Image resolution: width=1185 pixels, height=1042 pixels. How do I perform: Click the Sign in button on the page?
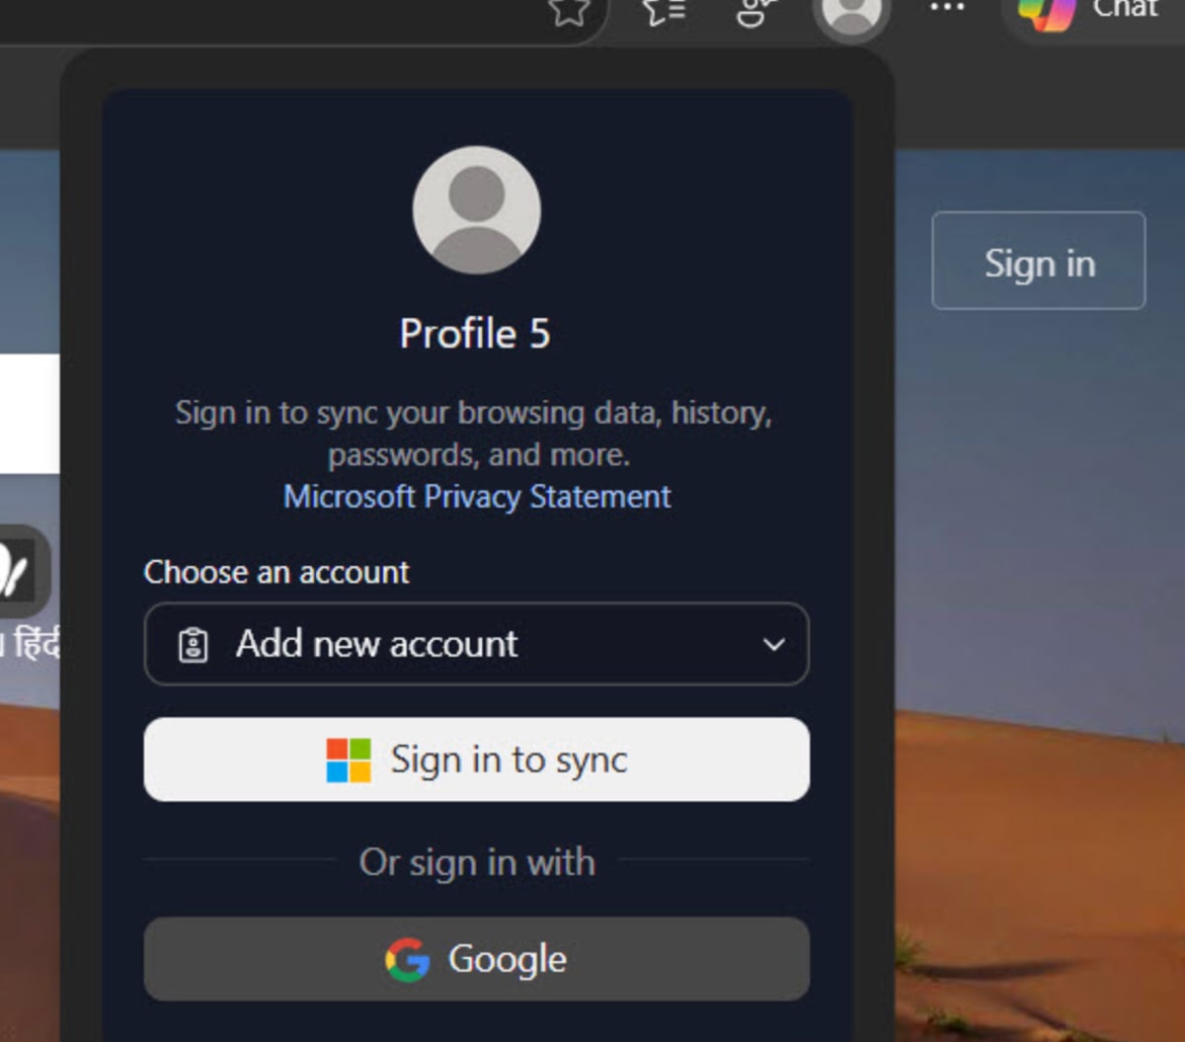1039,261
